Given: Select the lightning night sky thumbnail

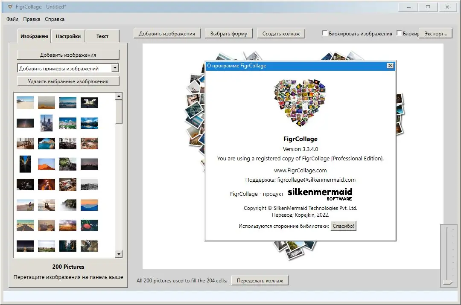Looking at the screenshot, I should coord(25,123).
